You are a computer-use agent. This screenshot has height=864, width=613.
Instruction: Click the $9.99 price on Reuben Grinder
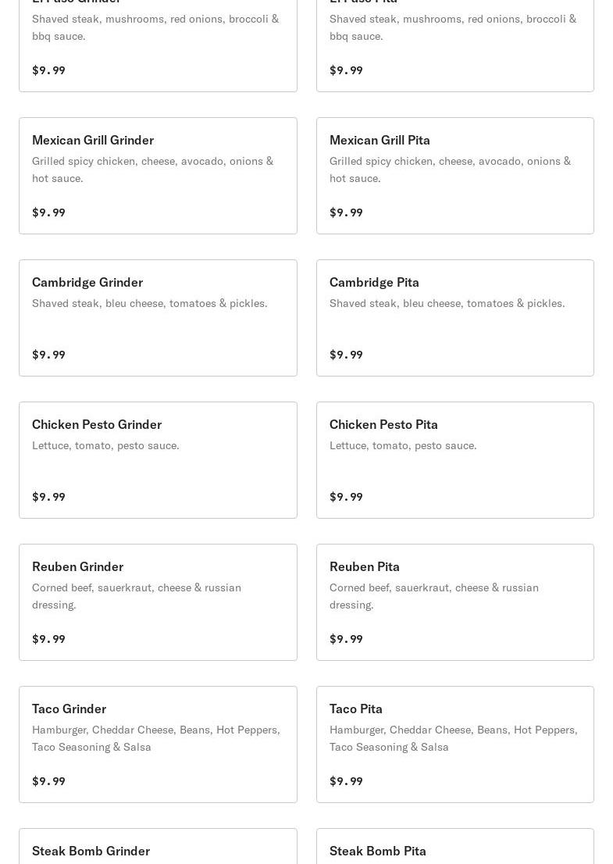(x=48, y=639)
